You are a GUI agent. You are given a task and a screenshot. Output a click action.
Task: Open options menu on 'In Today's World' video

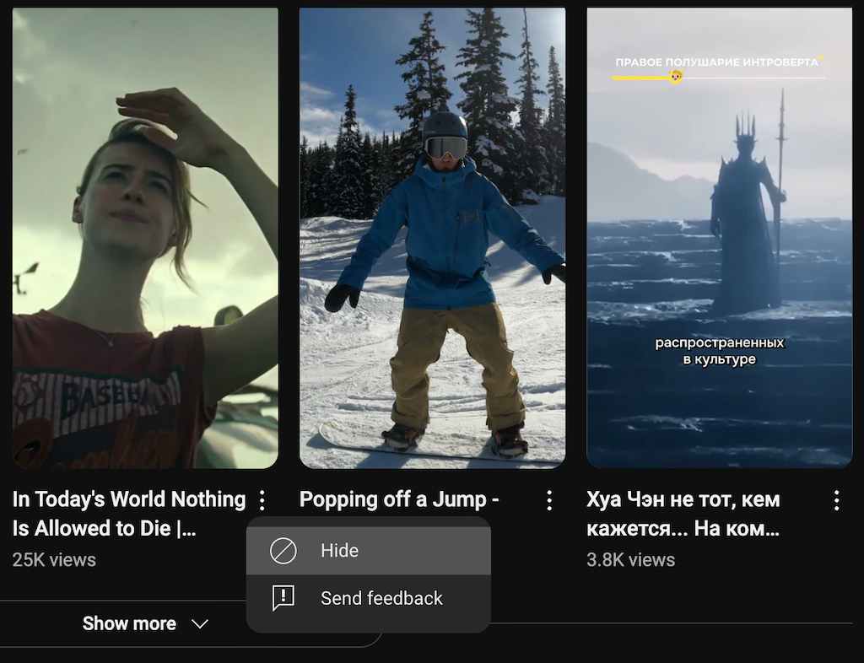(262, 499)
